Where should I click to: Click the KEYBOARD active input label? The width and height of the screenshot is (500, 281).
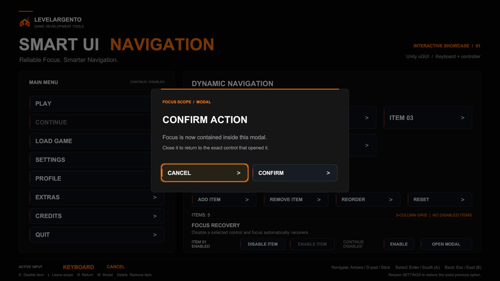78,267
